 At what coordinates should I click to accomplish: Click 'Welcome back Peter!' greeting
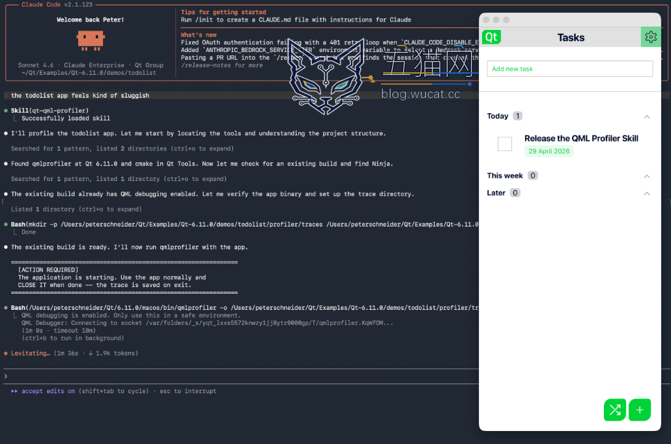[x=91, y=20]
